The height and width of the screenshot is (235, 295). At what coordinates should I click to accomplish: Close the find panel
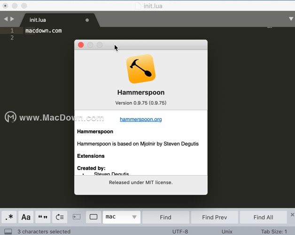[292, 215]
